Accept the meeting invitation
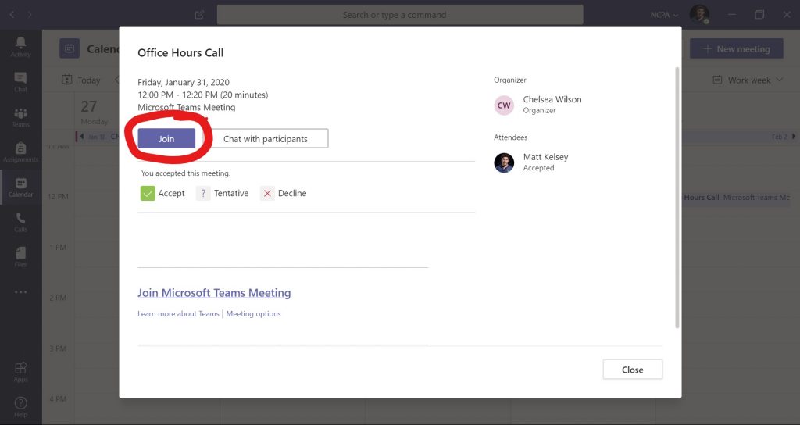 (162, 194)
